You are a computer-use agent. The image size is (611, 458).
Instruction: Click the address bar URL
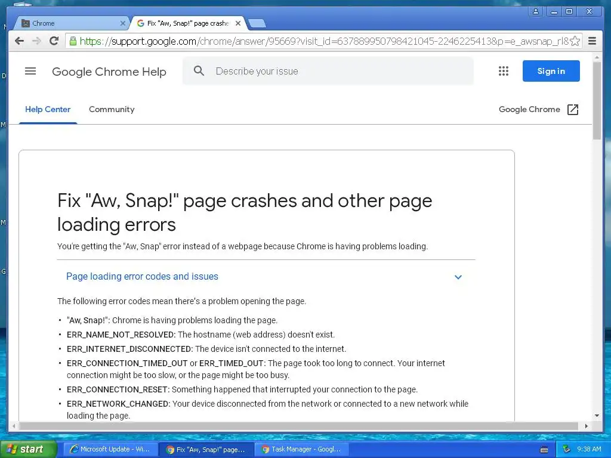pos(324,41)
